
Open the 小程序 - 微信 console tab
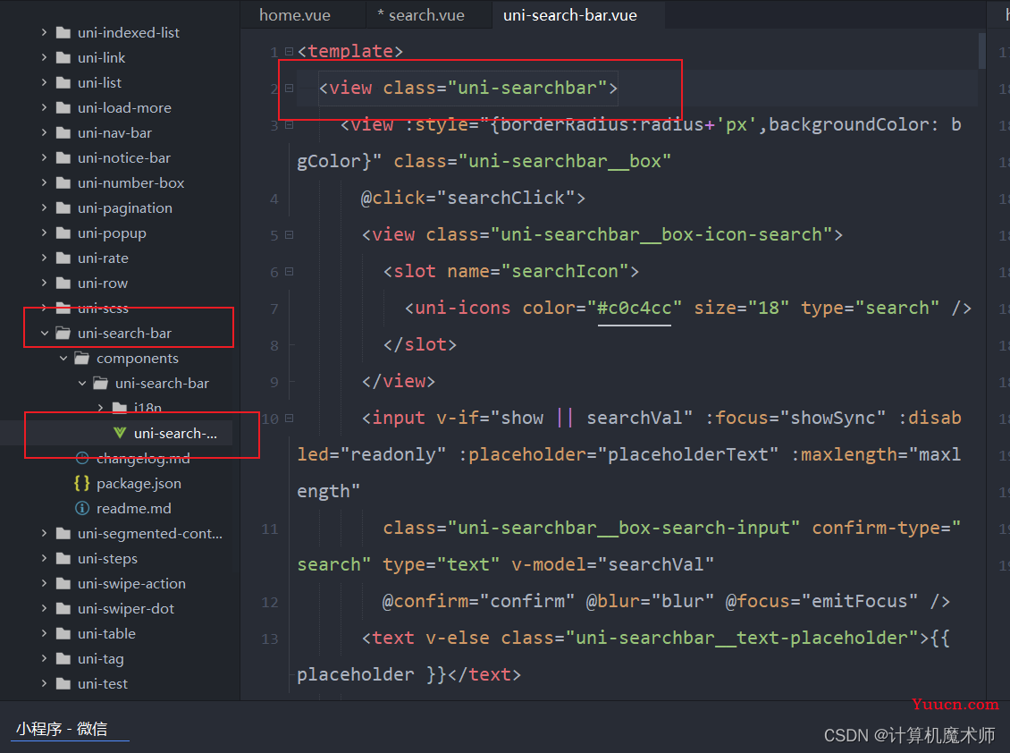[62, 729]
